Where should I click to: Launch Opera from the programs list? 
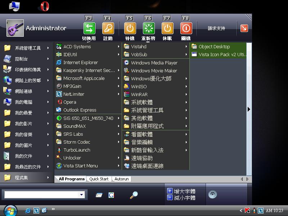[x=88, y=102]
